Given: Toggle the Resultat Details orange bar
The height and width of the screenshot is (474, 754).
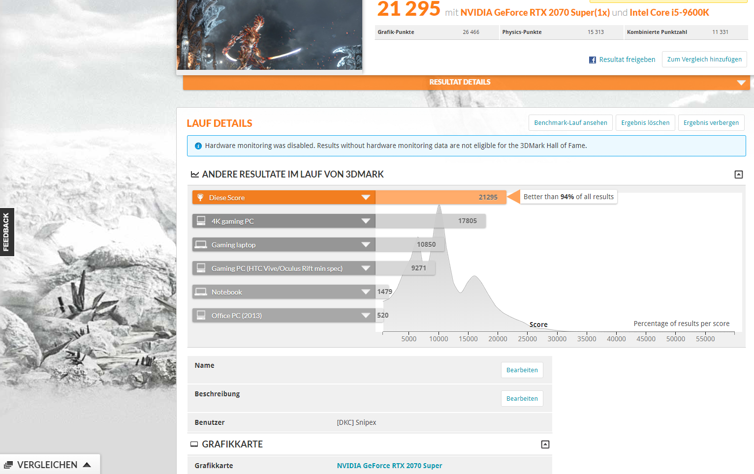Looking at the screenshot, I should [466, 83].
